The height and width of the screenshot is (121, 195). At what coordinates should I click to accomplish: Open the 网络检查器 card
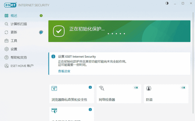point(119,94)
